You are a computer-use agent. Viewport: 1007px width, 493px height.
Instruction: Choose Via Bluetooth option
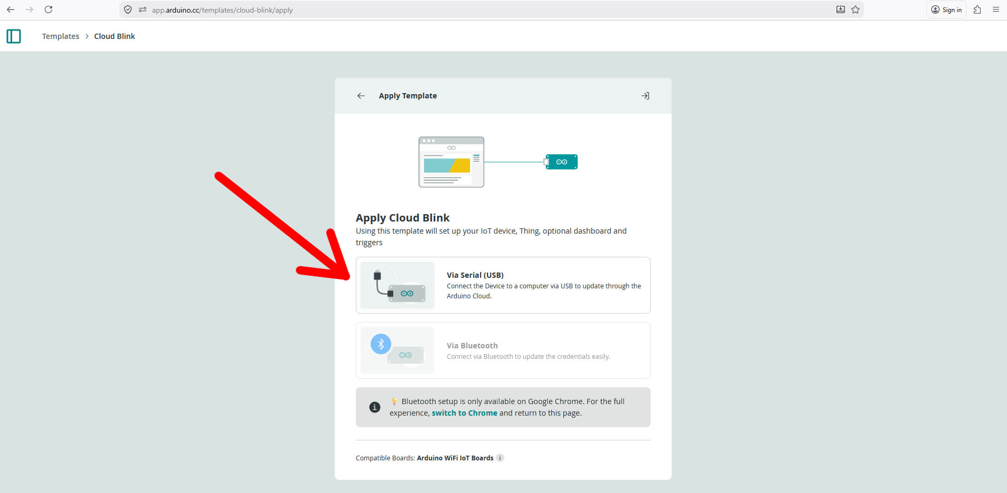pos(503,350)
